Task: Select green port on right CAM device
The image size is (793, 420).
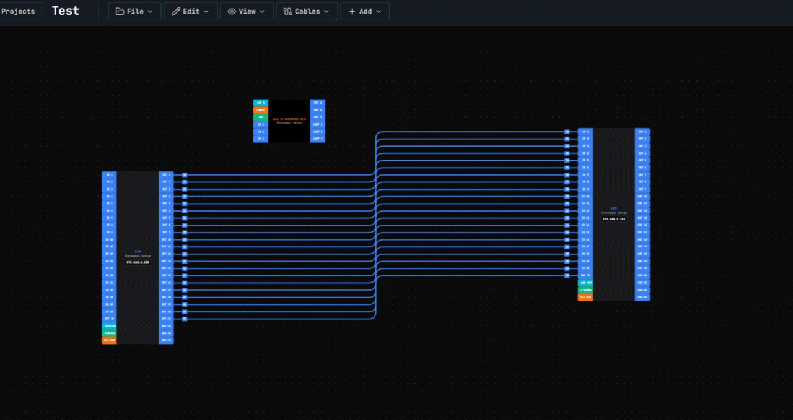Action: pyautogui.click(x=585, y=289)
